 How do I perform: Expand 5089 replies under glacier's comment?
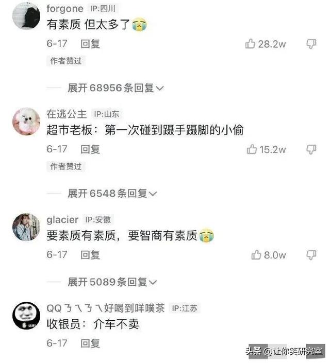pyautogui.click(x=112, y=282)
